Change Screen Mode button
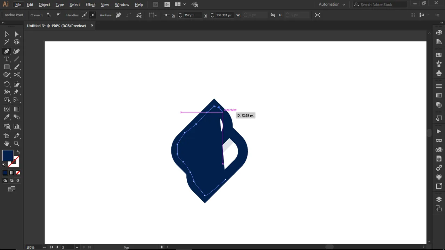Screen dimensions: 445x250 tap(12, 189)
